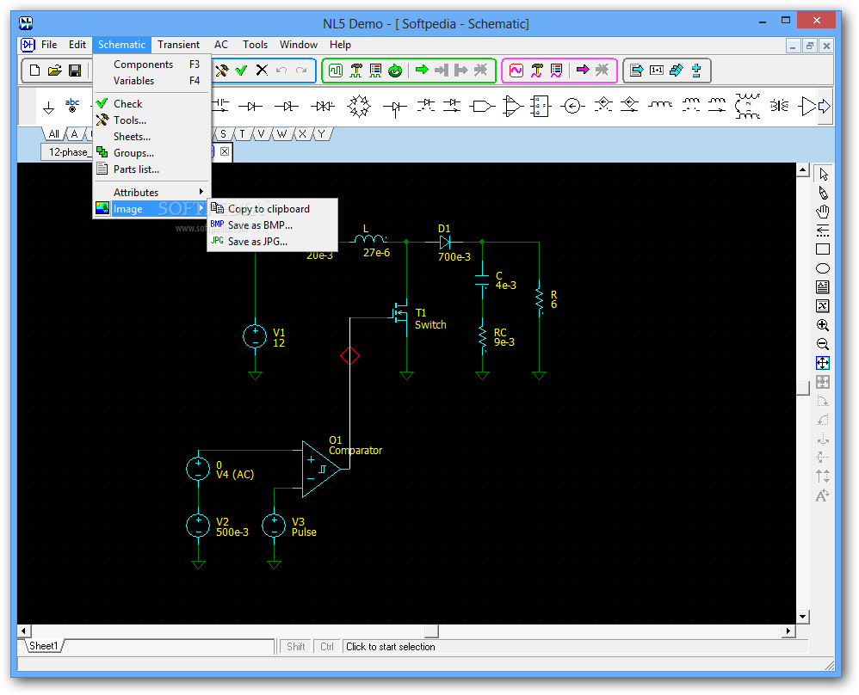Click the V1 voltage source symbol

click(x=255, y=335)
